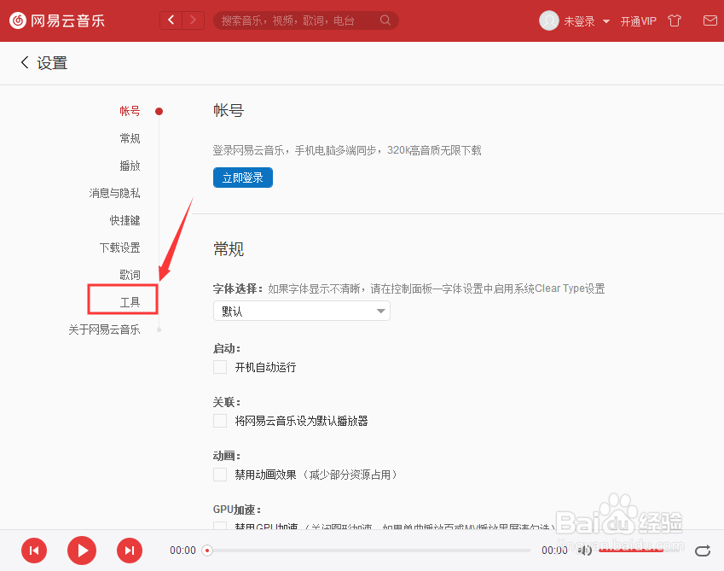Mute using the volume speaker icon
This screenshot has width=724, height=571.
click(584, 551)
